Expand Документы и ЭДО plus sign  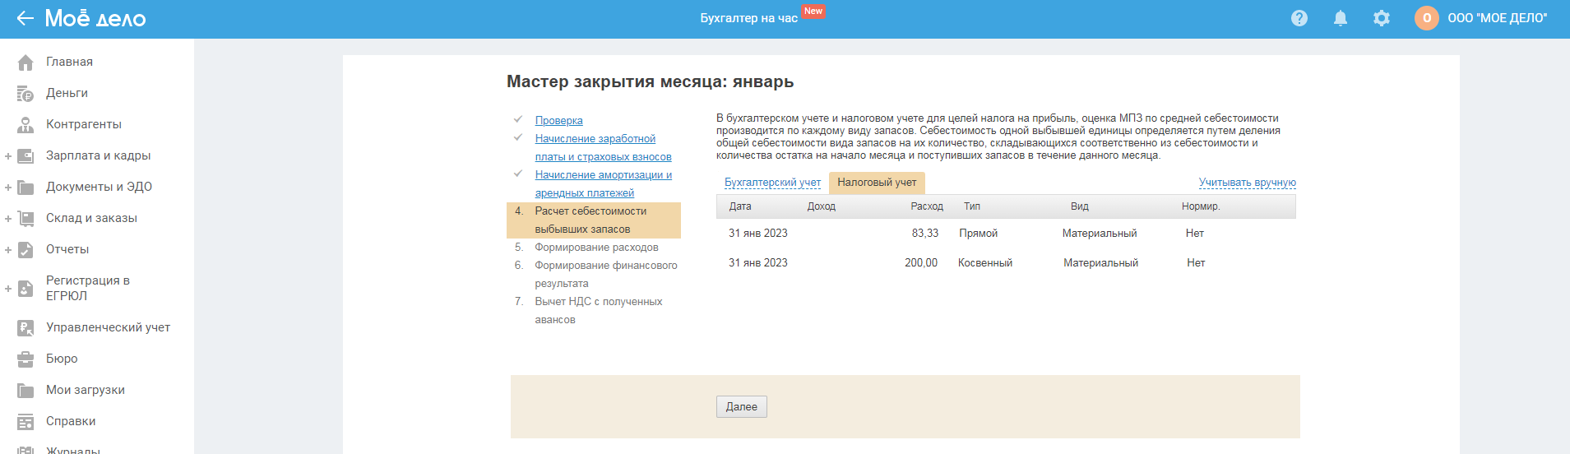click(8, 188)
